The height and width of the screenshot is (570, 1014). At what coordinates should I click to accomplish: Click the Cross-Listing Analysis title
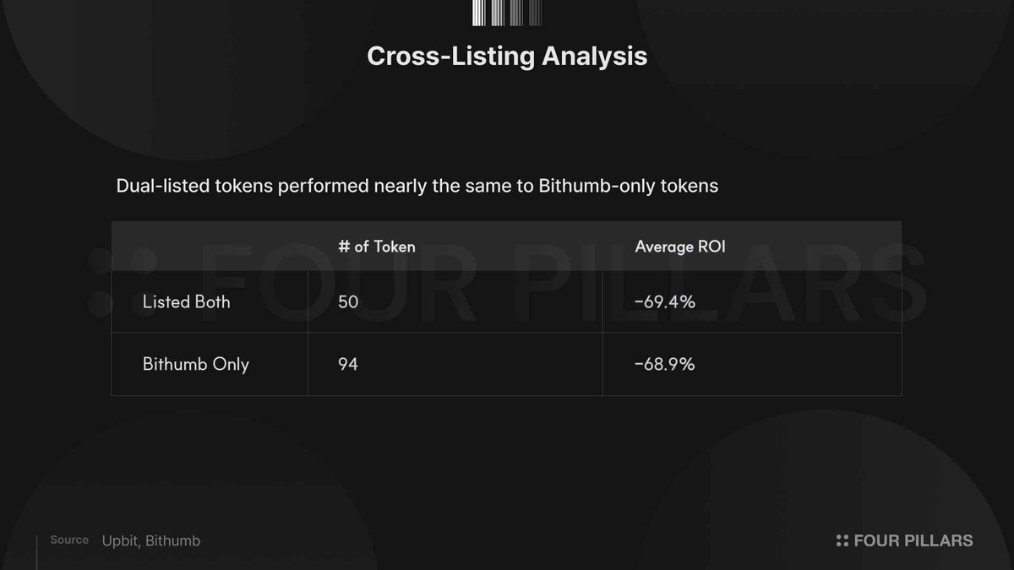point(507,57)
